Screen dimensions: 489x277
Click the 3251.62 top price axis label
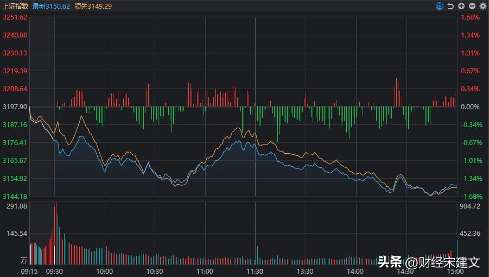coord(15,17)
